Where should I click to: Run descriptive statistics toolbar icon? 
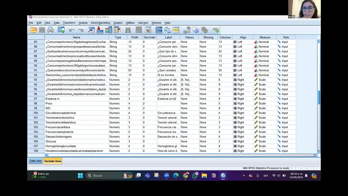coord(117,30)
